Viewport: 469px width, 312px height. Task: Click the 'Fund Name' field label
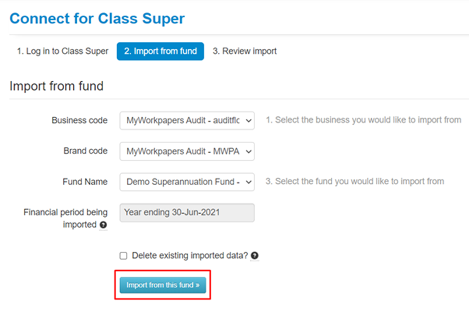pyautogui.click(x=85, y=182)
